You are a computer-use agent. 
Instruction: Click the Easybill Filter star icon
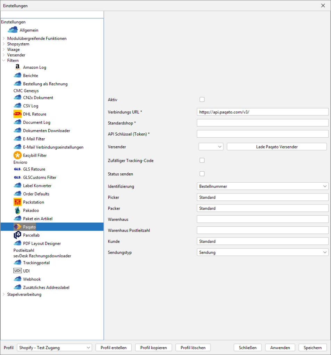(x=17, y=155)
